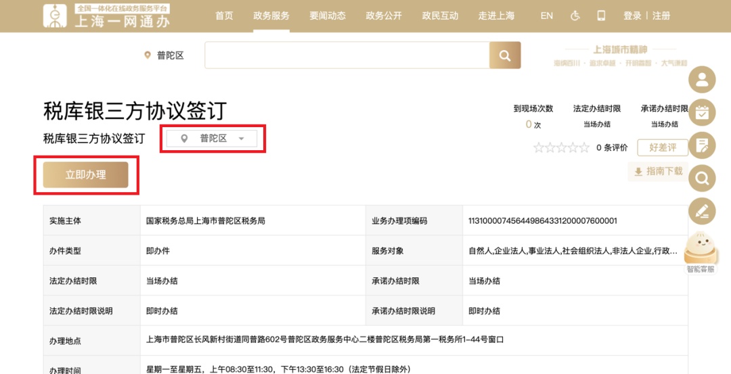Image resolution: width=731 pixels, height=374 pixels.
Task: Click inside the search input field
Action: [x=347, y=55]
